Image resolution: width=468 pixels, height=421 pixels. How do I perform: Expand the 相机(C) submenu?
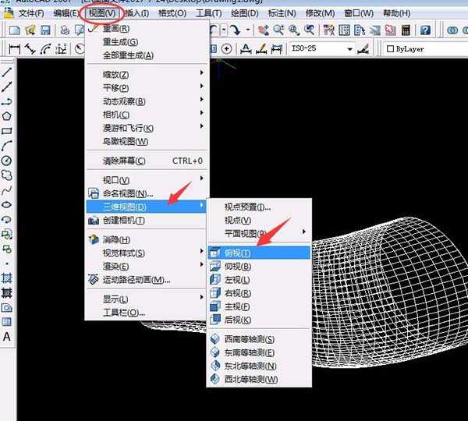coord(147,115)
